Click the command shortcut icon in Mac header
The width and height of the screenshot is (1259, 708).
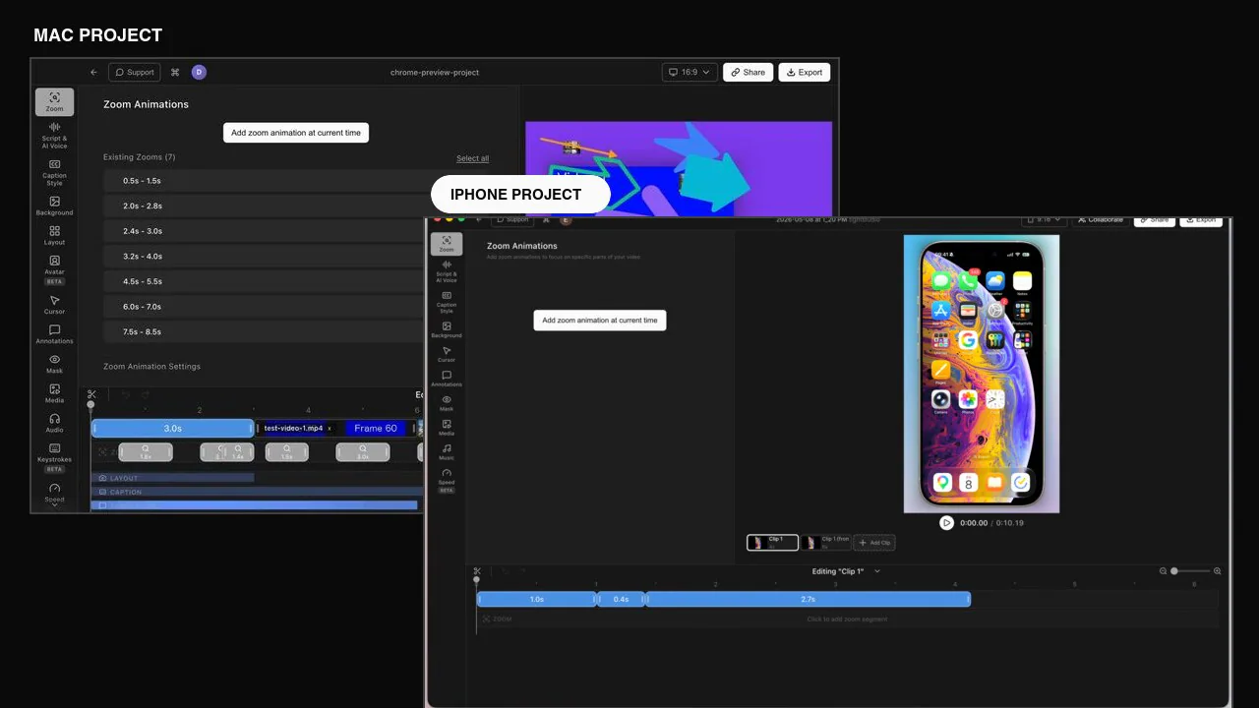pyautogui.click(x=175, y=72)
